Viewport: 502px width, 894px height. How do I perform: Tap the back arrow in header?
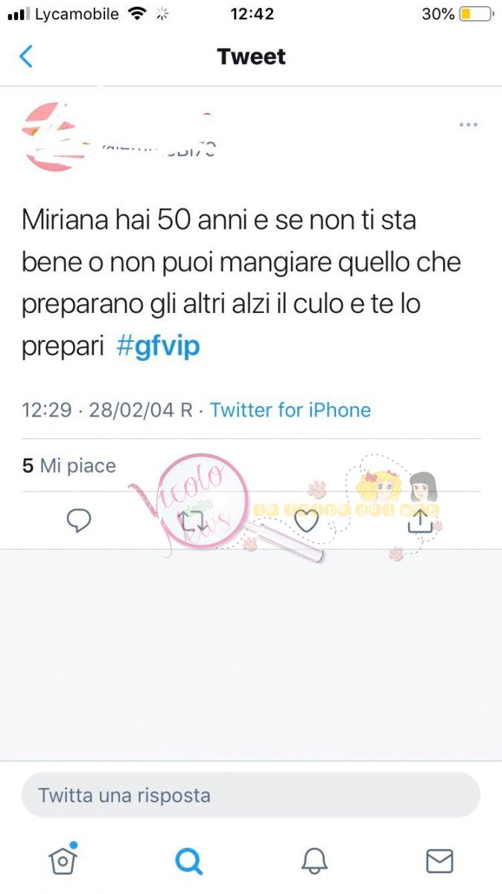tap(26, 57)
